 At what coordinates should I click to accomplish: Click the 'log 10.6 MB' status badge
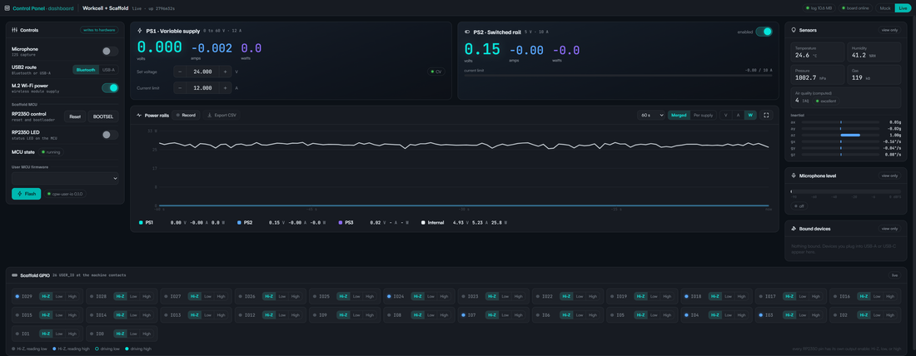coord(819,8)
